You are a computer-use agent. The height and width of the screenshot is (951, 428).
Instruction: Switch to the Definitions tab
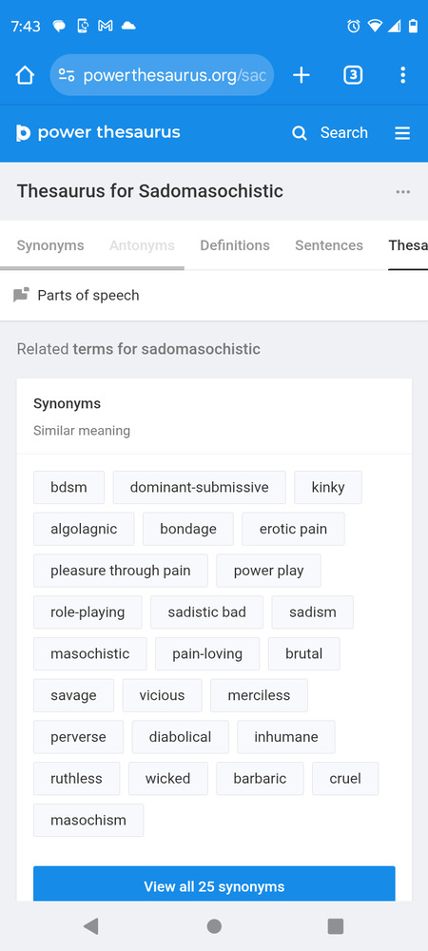(x=235, y=245)
